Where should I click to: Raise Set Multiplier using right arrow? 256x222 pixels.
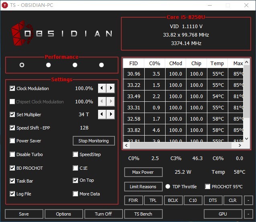click(111, 115)
